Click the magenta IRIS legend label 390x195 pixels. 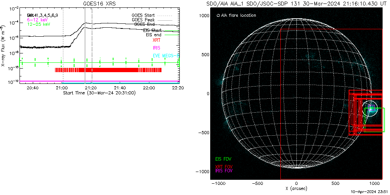(156, 48)
